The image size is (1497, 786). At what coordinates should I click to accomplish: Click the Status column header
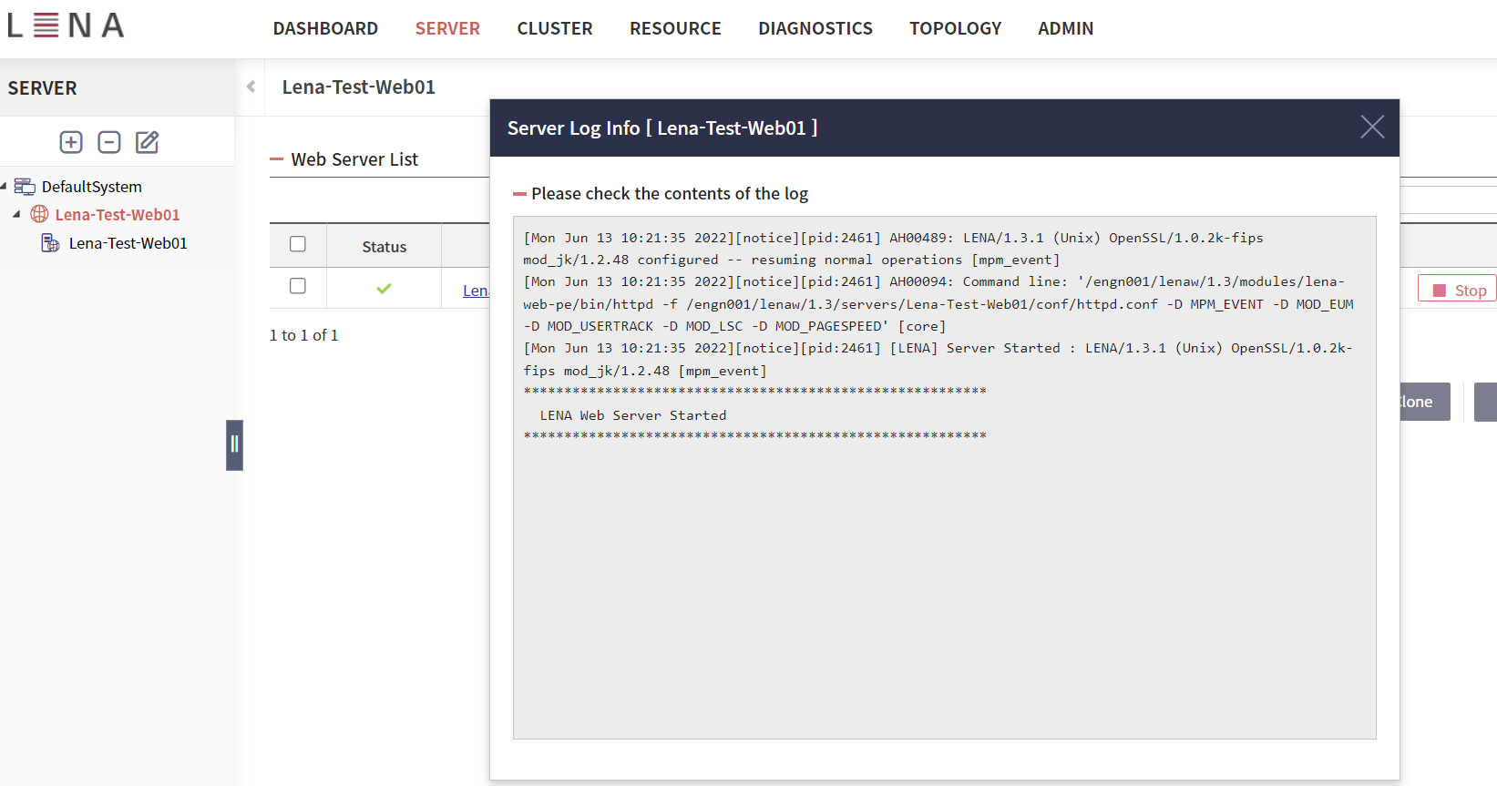click(385, 247)
